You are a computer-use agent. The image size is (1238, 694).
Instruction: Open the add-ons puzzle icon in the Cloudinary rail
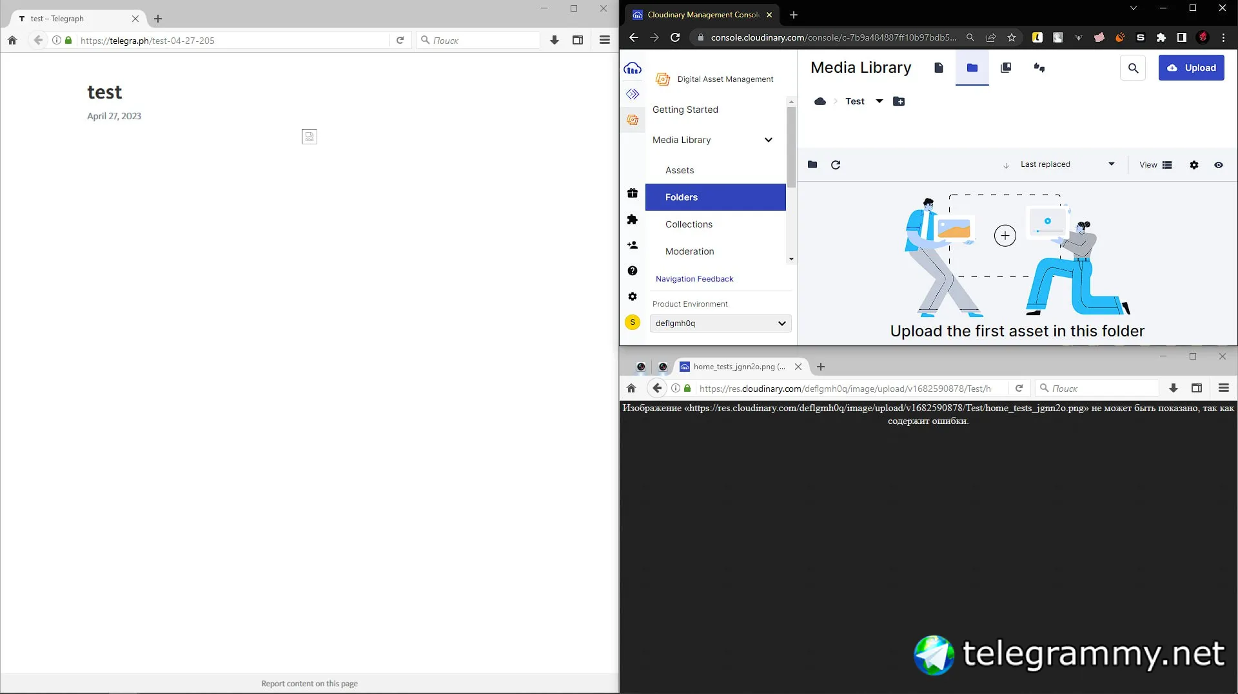633,220
